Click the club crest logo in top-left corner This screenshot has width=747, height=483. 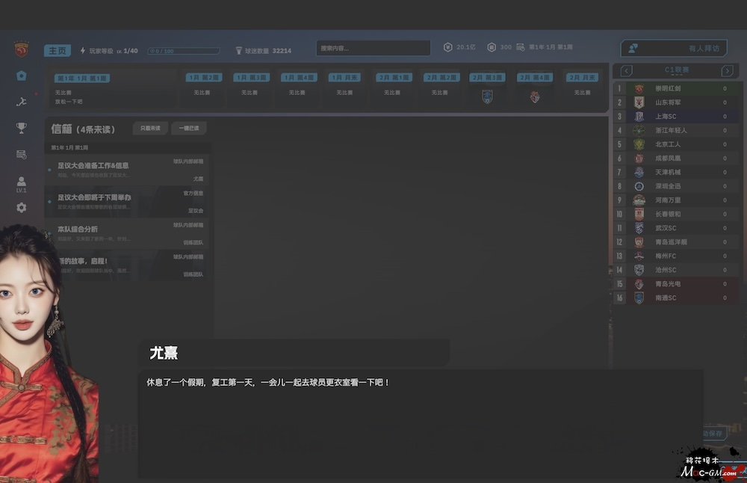click(21, 50)
